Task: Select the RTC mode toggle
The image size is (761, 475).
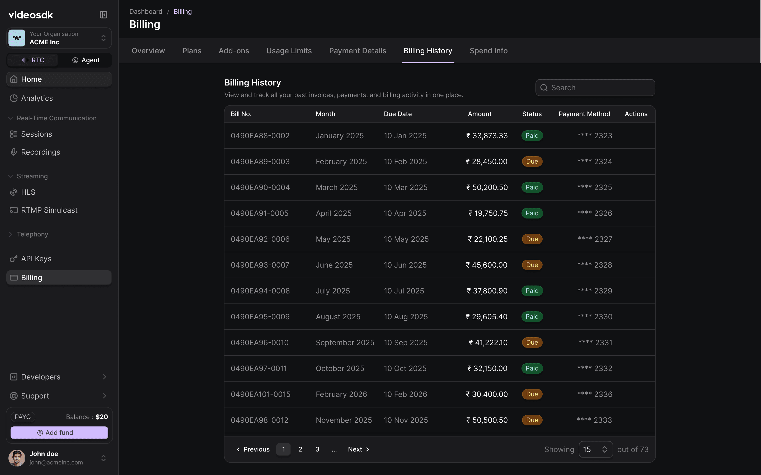Action: pos(33,60)
